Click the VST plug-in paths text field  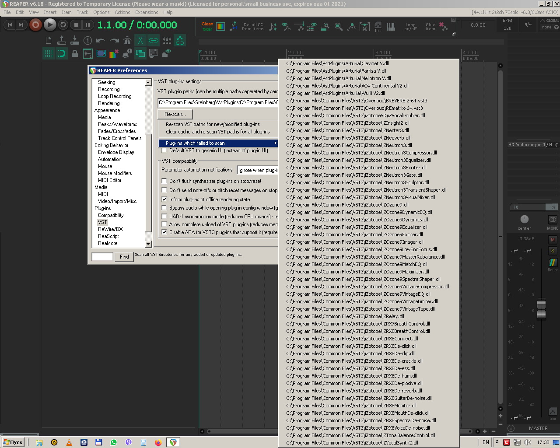[218, 102]
